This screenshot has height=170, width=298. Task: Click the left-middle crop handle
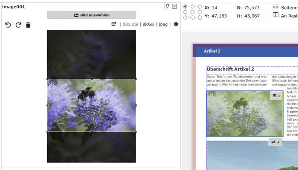click(x=48, y=105)
